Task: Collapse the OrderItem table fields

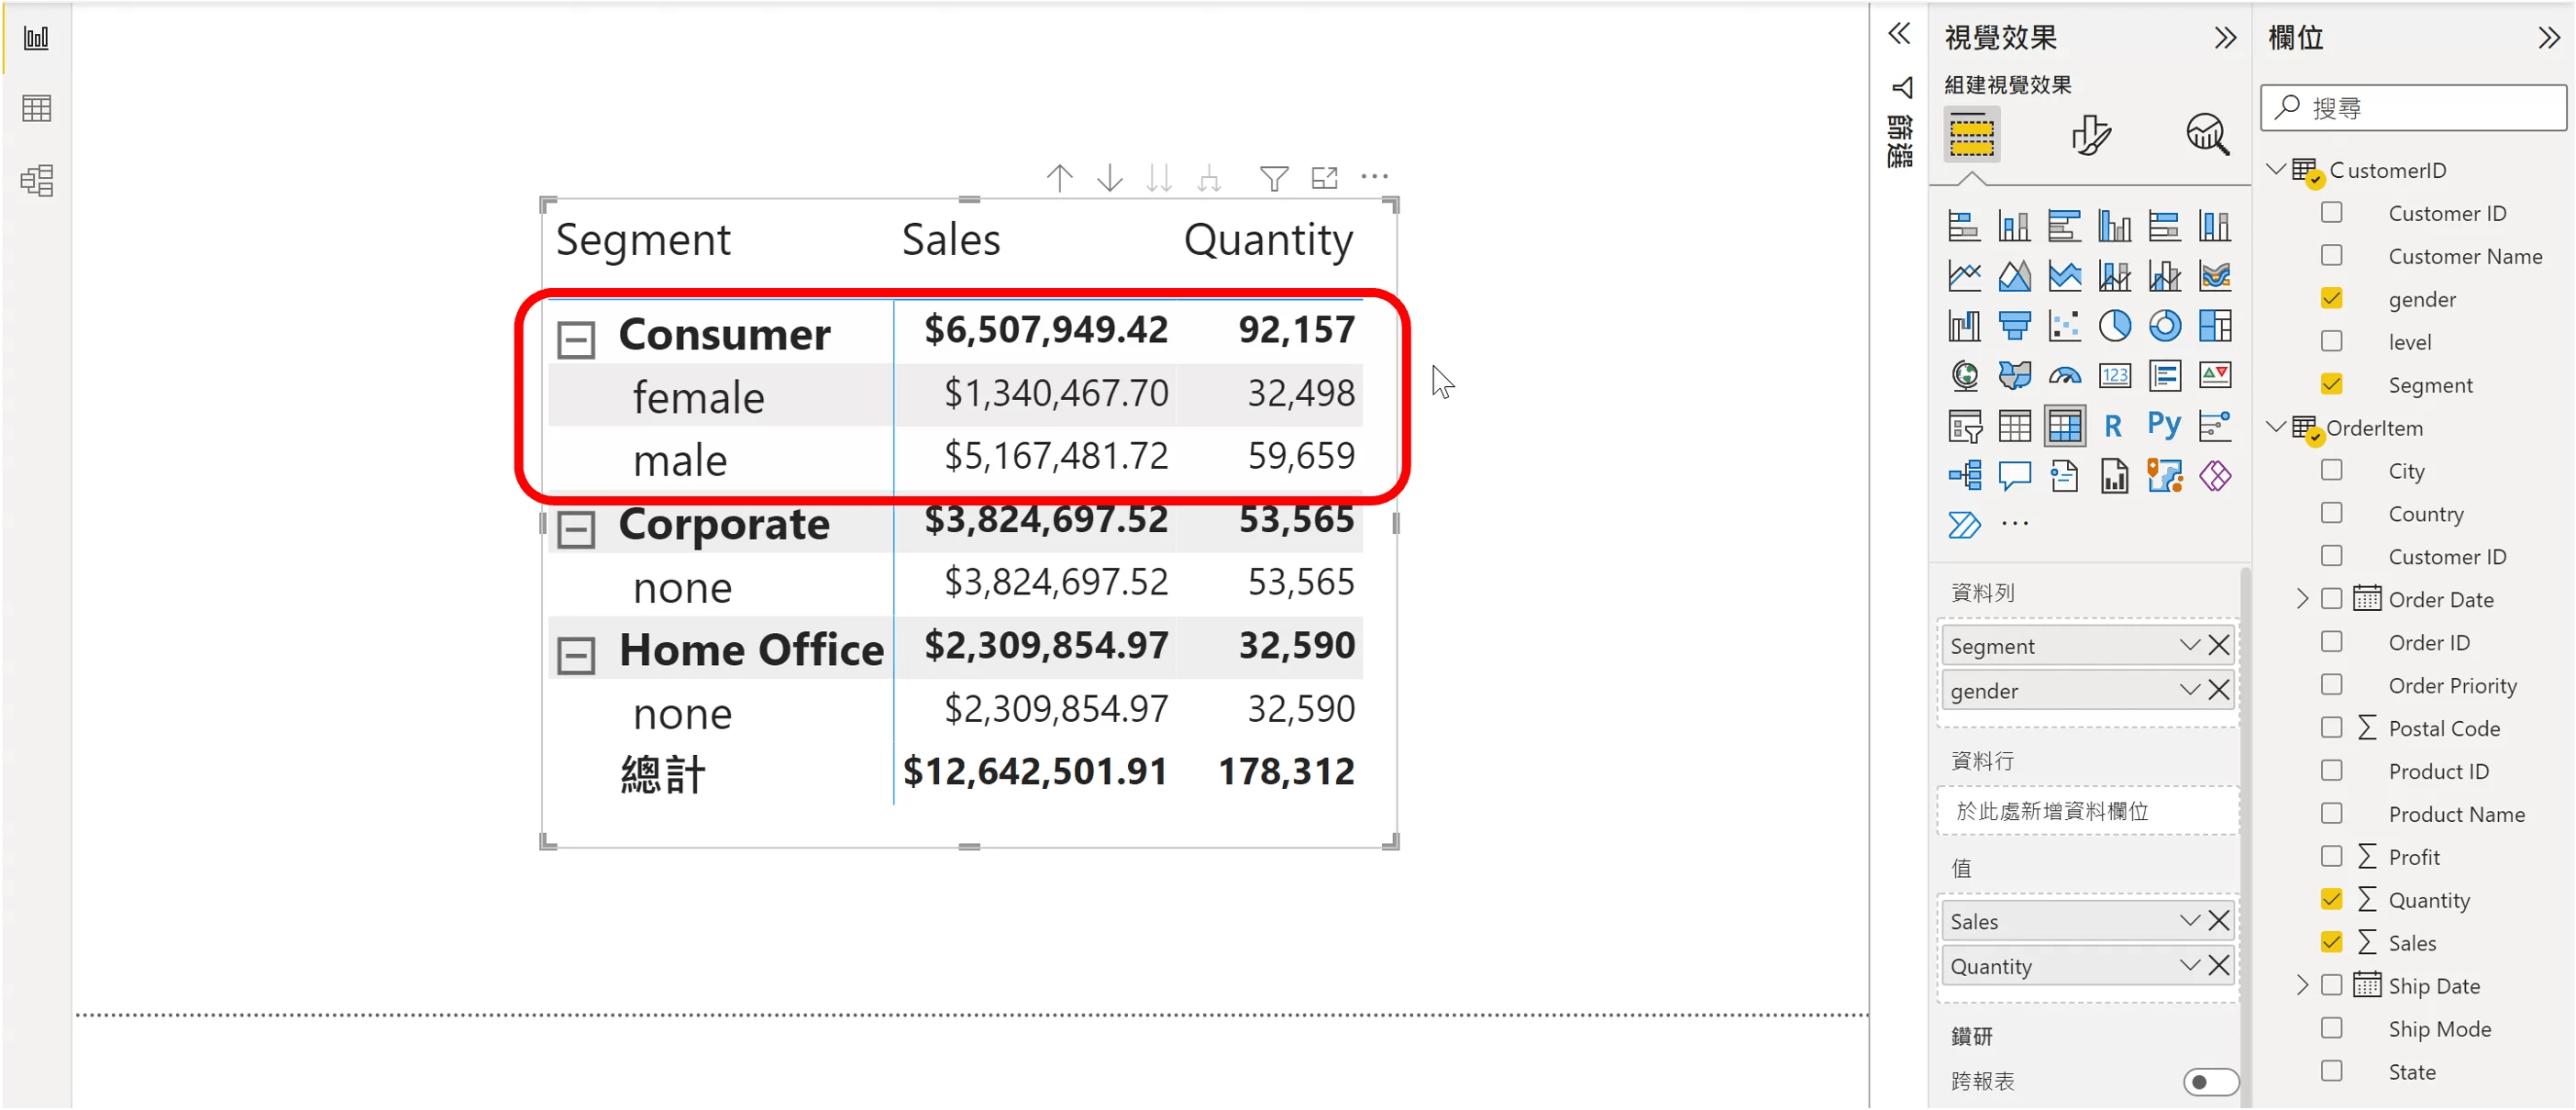Action: click(2277, 427)
